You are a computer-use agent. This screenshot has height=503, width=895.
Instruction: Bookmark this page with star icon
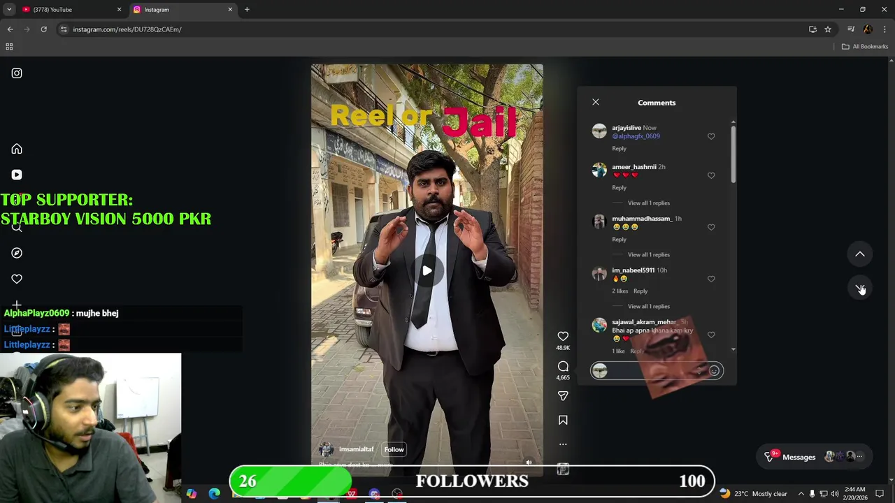[x=828, y=29]
